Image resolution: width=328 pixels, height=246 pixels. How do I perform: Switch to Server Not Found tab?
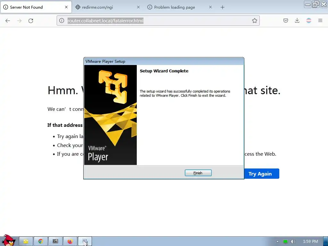[x=36, y=7]
